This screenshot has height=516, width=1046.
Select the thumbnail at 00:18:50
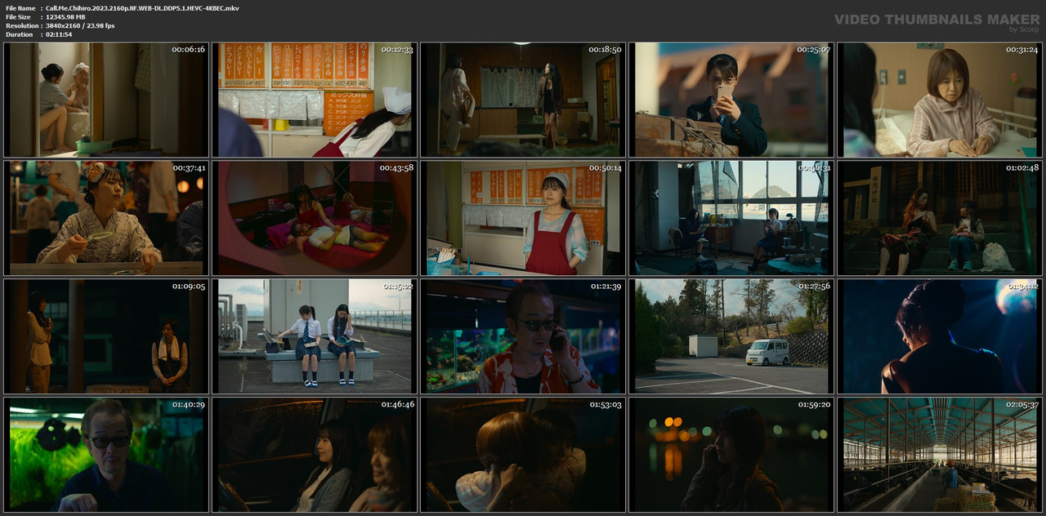tap(523, 100)
